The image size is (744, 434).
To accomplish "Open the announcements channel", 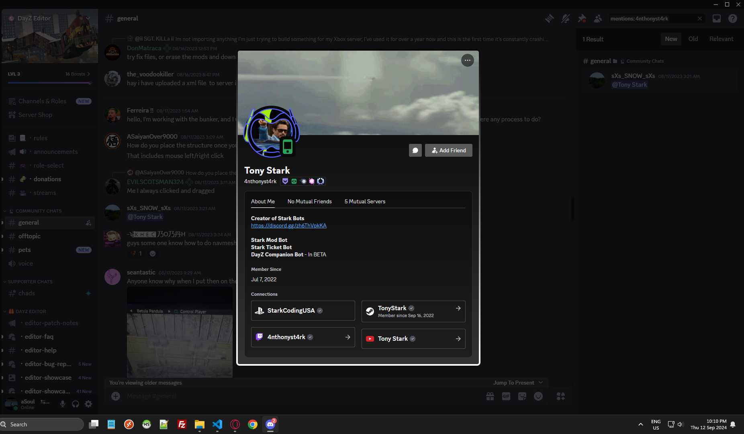I will click(x=49, y=152).
